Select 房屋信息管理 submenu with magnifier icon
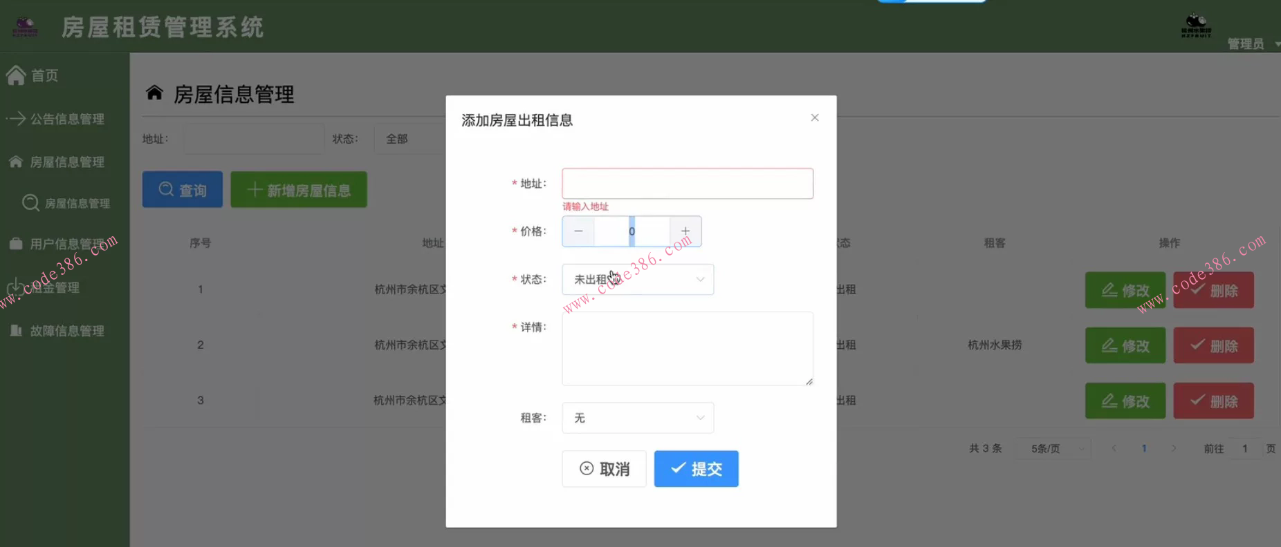1281x547 pixels. 77,203
